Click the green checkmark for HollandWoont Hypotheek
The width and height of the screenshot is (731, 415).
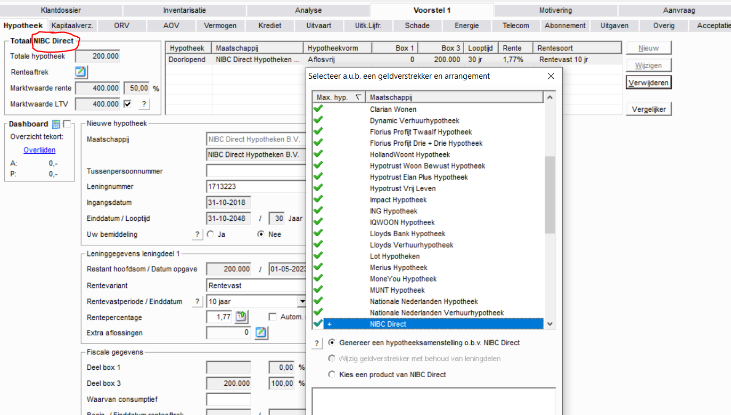(x=318, y=154)
